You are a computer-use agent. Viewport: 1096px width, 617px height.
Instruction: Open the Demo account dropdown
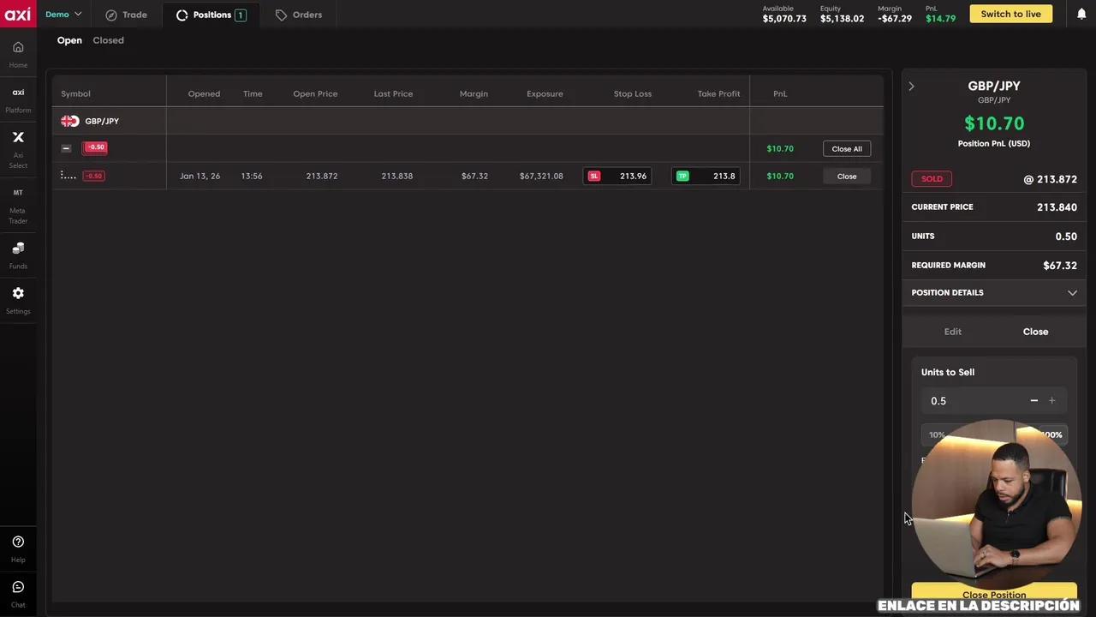click(x=63, y=15)
